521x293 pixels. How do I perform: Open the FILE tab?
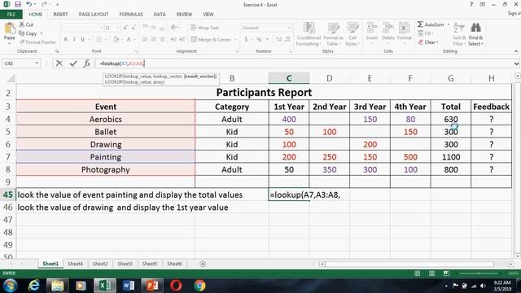(x=11, y=15)
